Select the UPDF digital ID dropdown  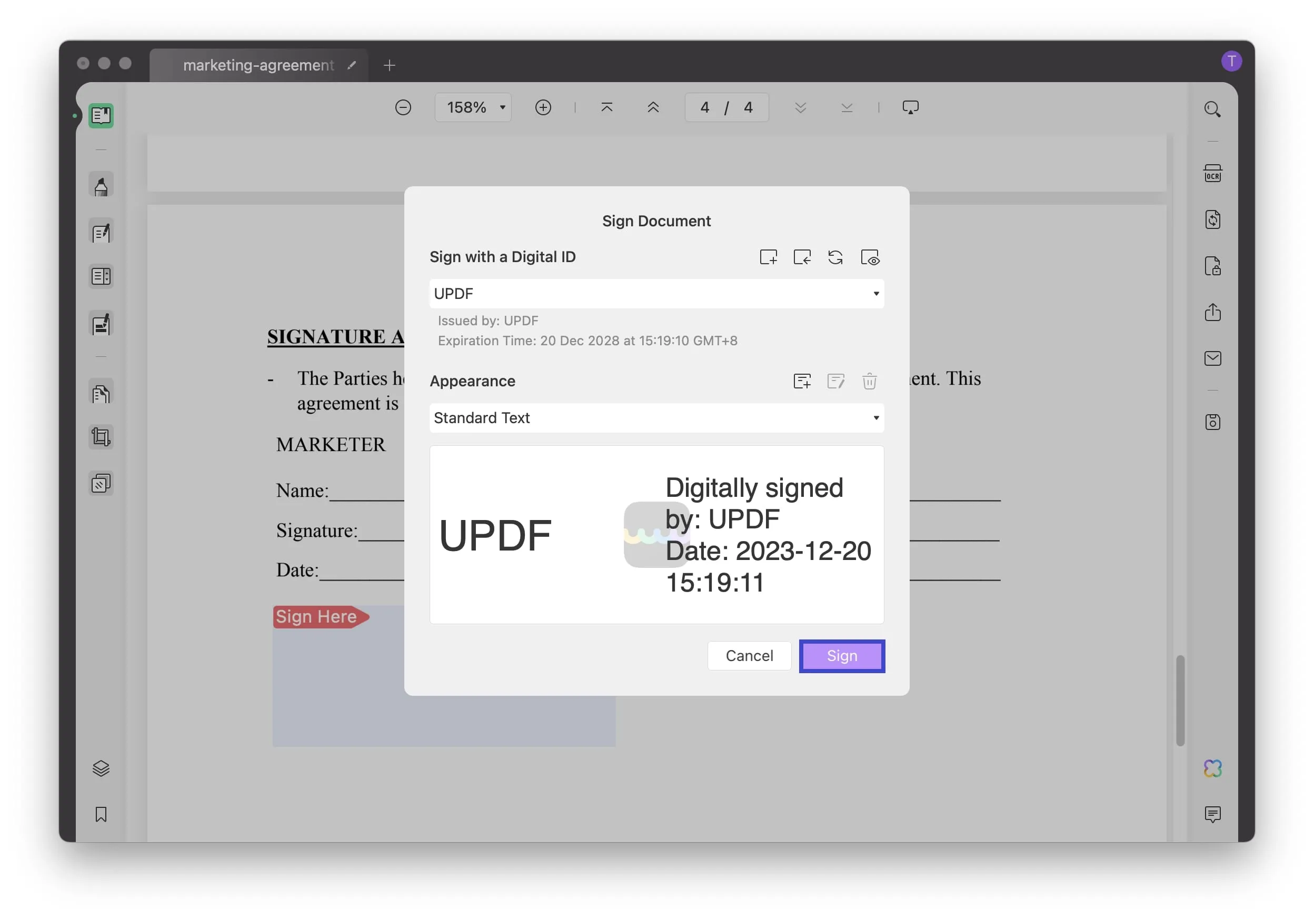656,293
